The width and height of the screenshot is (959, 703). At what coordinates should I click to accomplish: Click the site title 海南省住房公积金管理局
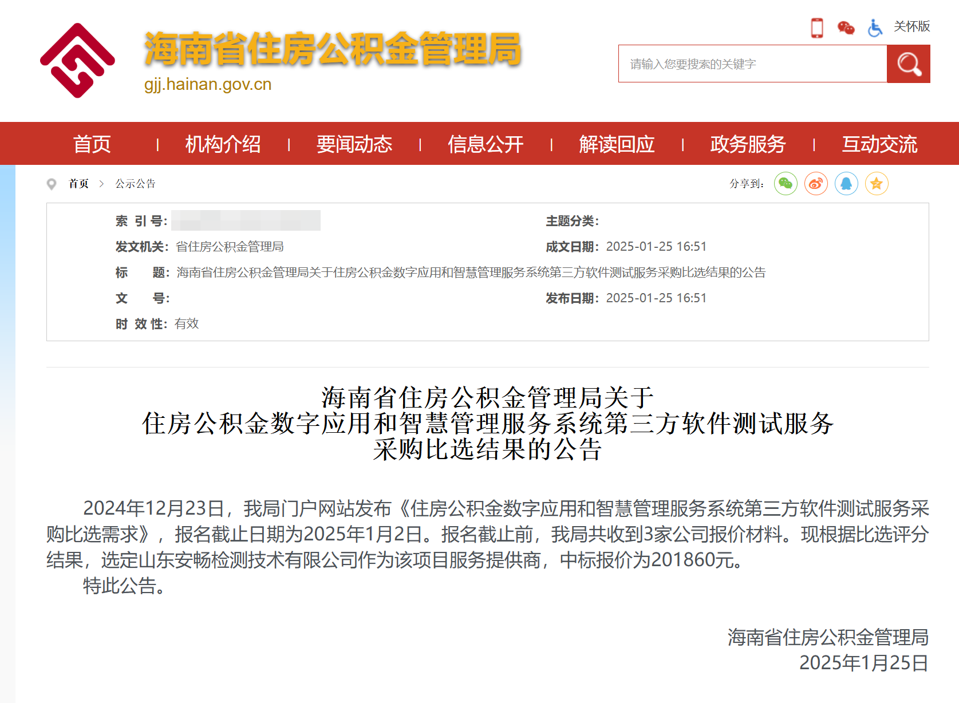tap(333, 49)
